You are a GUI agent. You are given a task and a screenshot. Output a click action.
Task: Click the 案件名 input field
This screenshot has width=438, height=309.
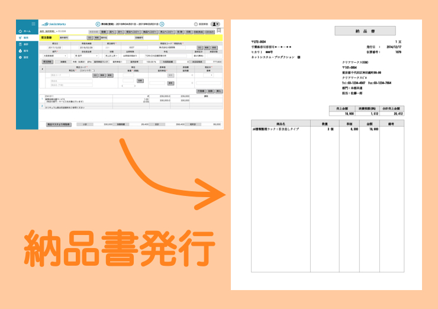tap(121, 37)
